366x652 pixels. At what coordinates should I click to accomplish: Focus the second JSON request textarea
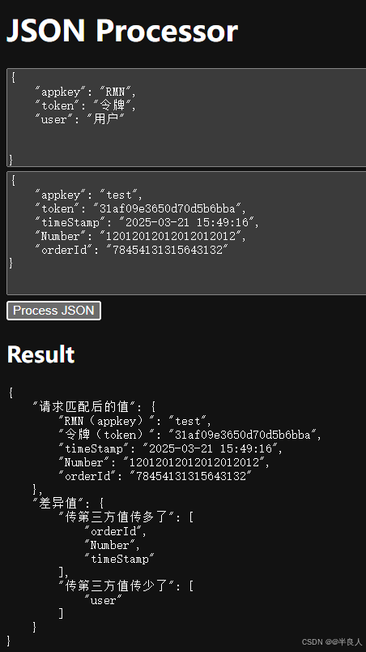[x=186, y=234]
